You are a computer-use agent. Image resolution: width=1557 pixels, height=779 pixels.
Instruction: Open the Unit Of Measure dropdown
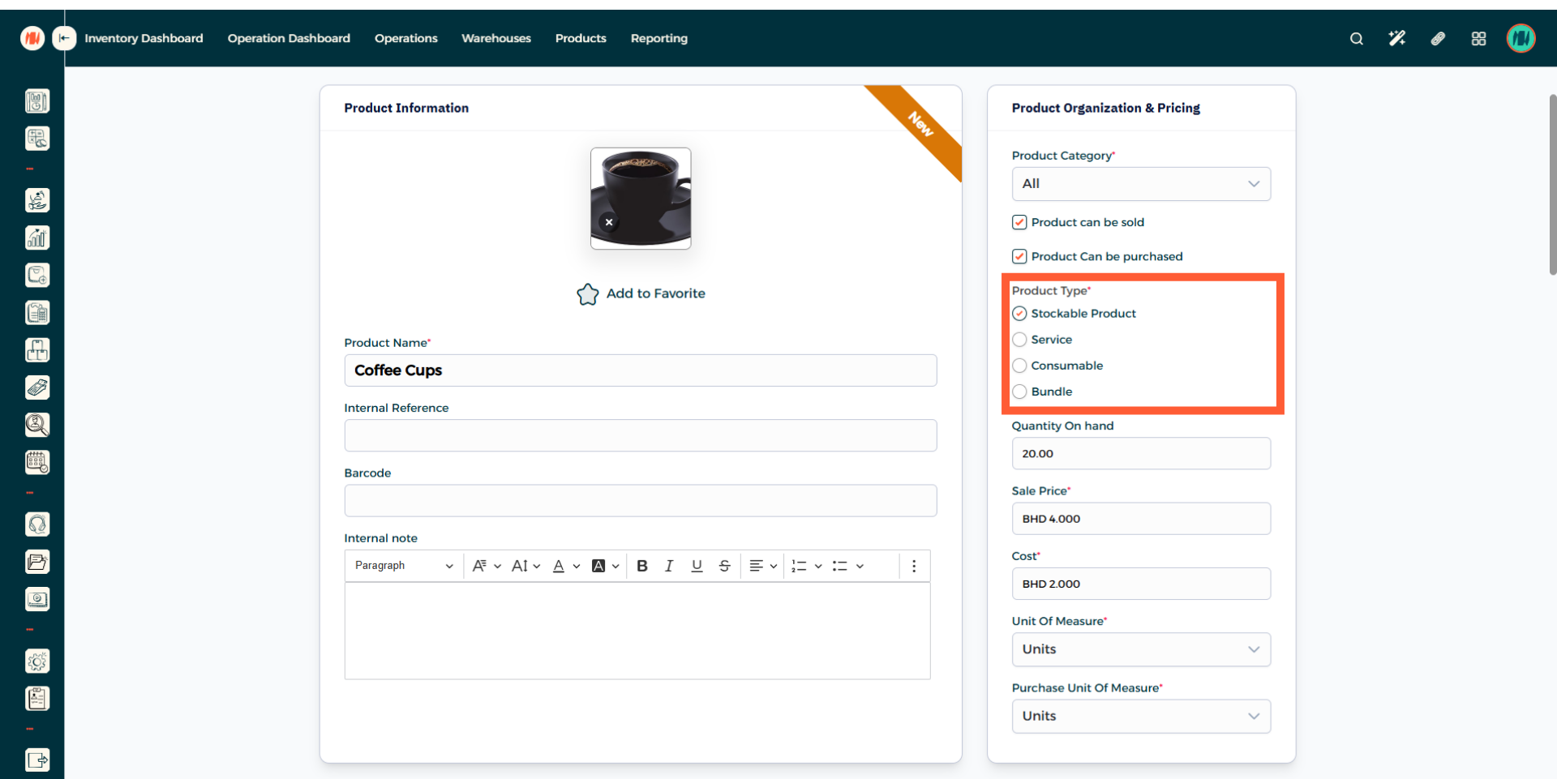click(x=1140, y=649)
